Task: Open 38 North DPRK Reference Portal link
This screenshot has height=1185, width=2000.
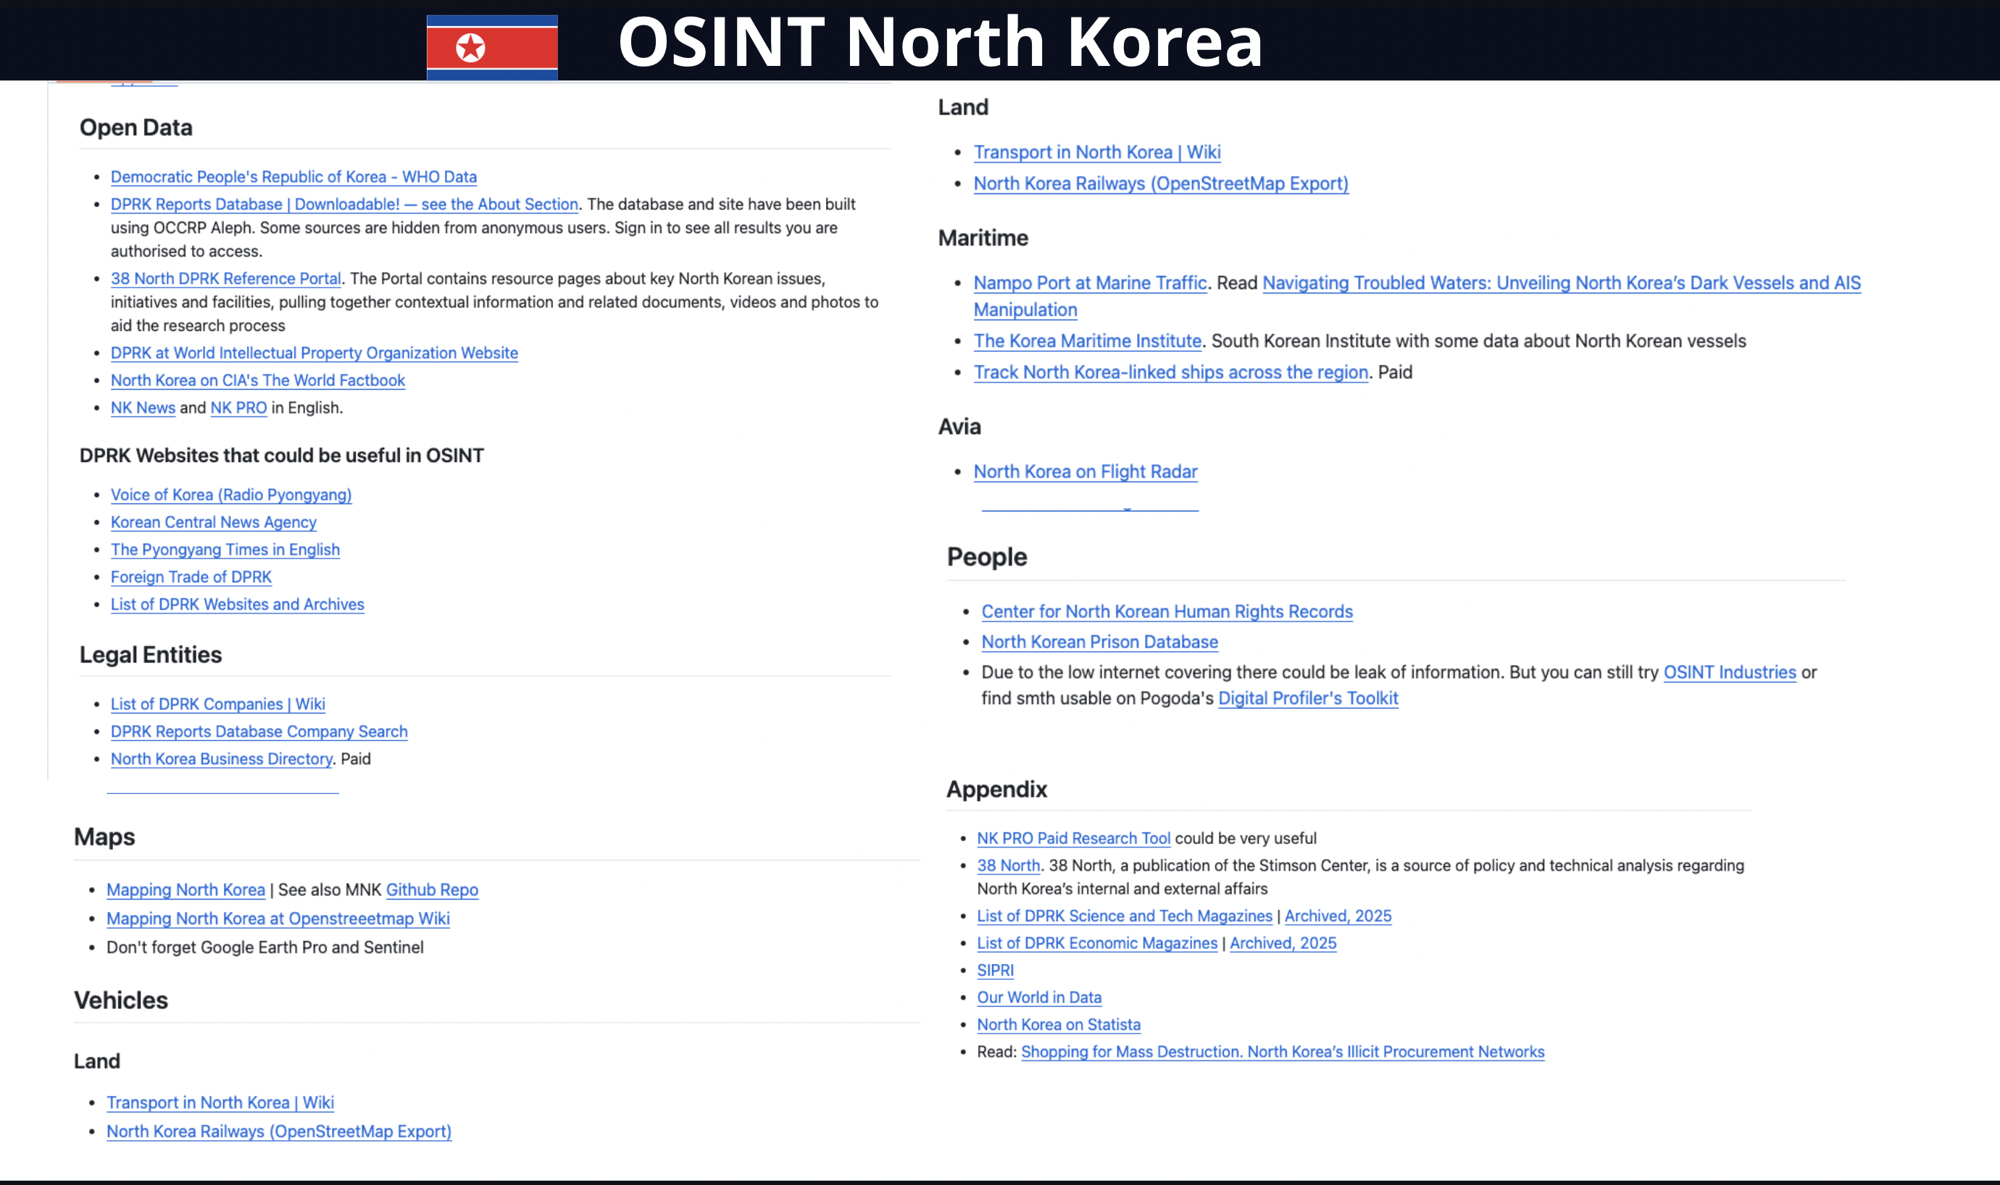Action: (x=226, y=278)
